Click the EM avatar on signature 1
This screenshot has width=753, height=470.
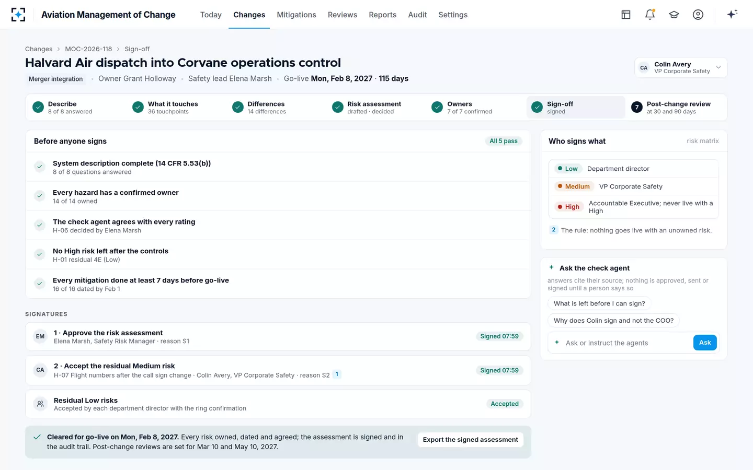(40, 336)
